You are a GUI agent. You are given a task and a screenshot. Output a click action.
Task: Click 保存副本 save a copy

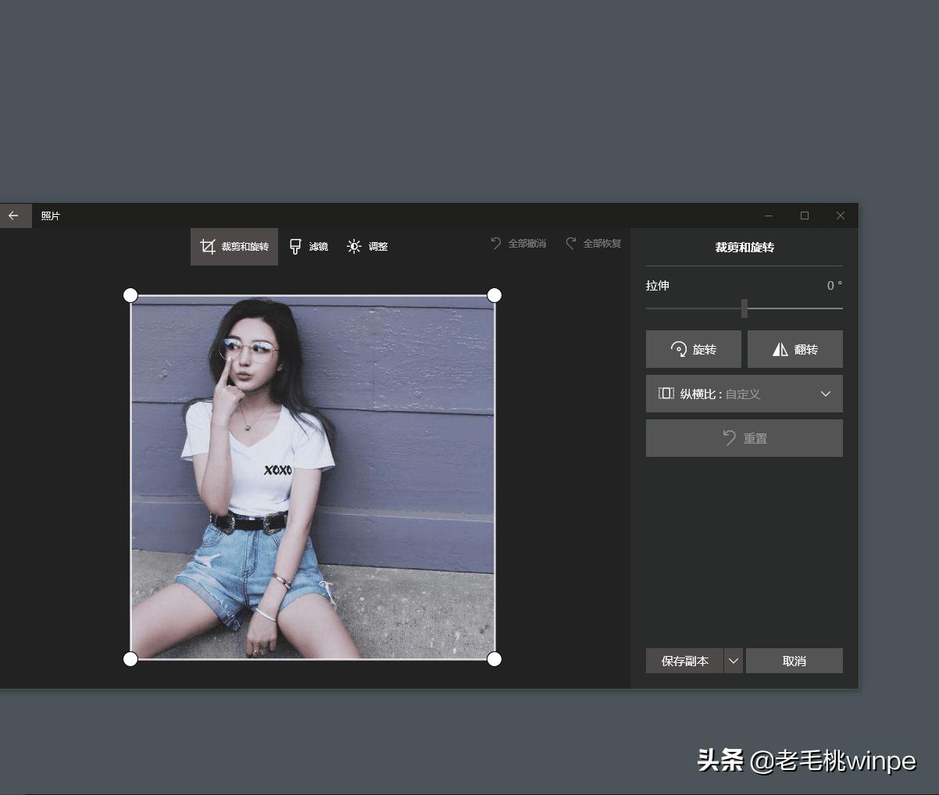[x=684, y=661]
